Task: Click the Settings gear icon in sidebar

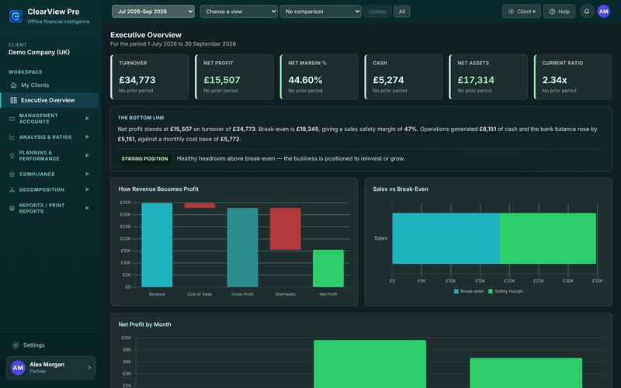Action: coord(16,345)
